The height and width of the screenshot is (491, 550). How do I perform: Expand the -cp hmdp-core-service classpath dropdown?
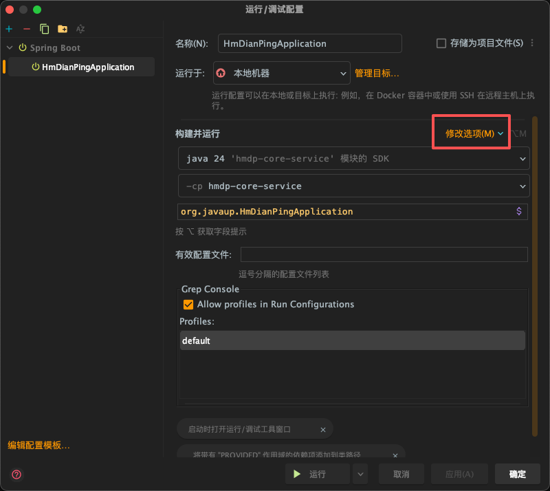click(x=522, y=186)
